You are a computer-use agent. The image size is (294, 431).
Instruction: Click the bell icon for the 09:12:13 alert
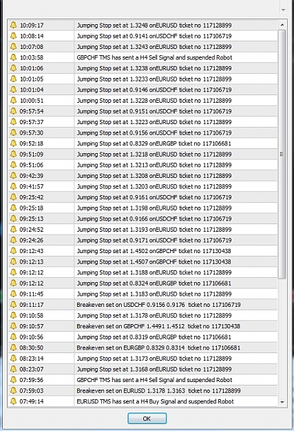click(x=13, y=261)
